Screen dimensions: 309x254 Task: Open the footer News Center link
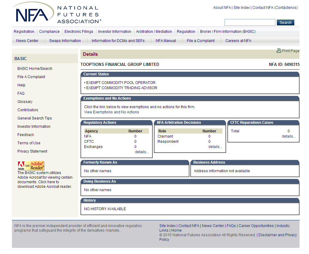[x=213, y=226]
